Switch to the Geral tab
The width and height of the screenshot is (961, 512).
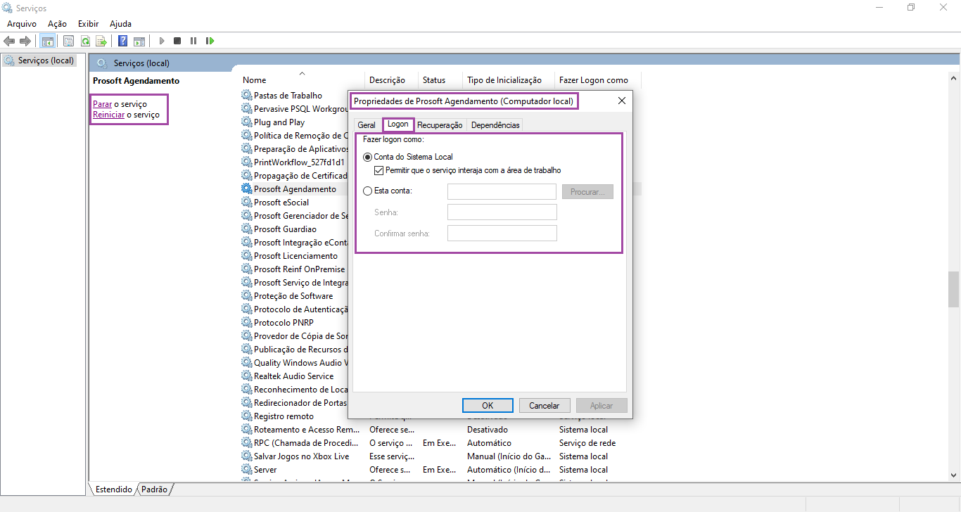point(367,125)
